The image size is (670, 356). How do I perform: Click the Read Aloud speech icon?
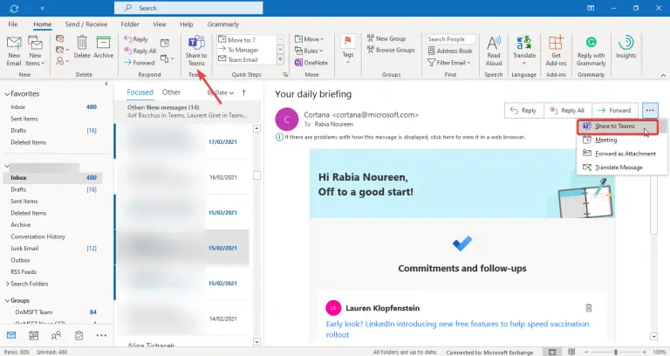(494, 49)
